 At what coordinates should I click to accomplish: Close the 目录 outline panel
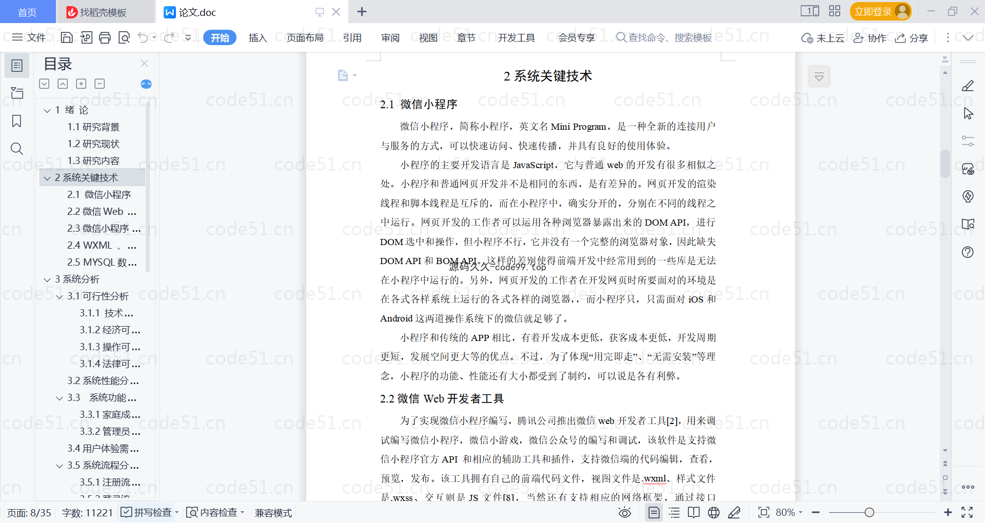coord(144,64)
